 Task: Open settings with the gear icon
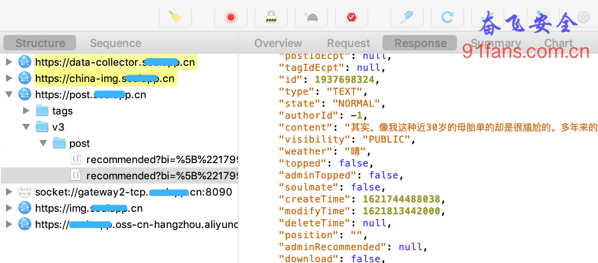click(x=584, y=17)
